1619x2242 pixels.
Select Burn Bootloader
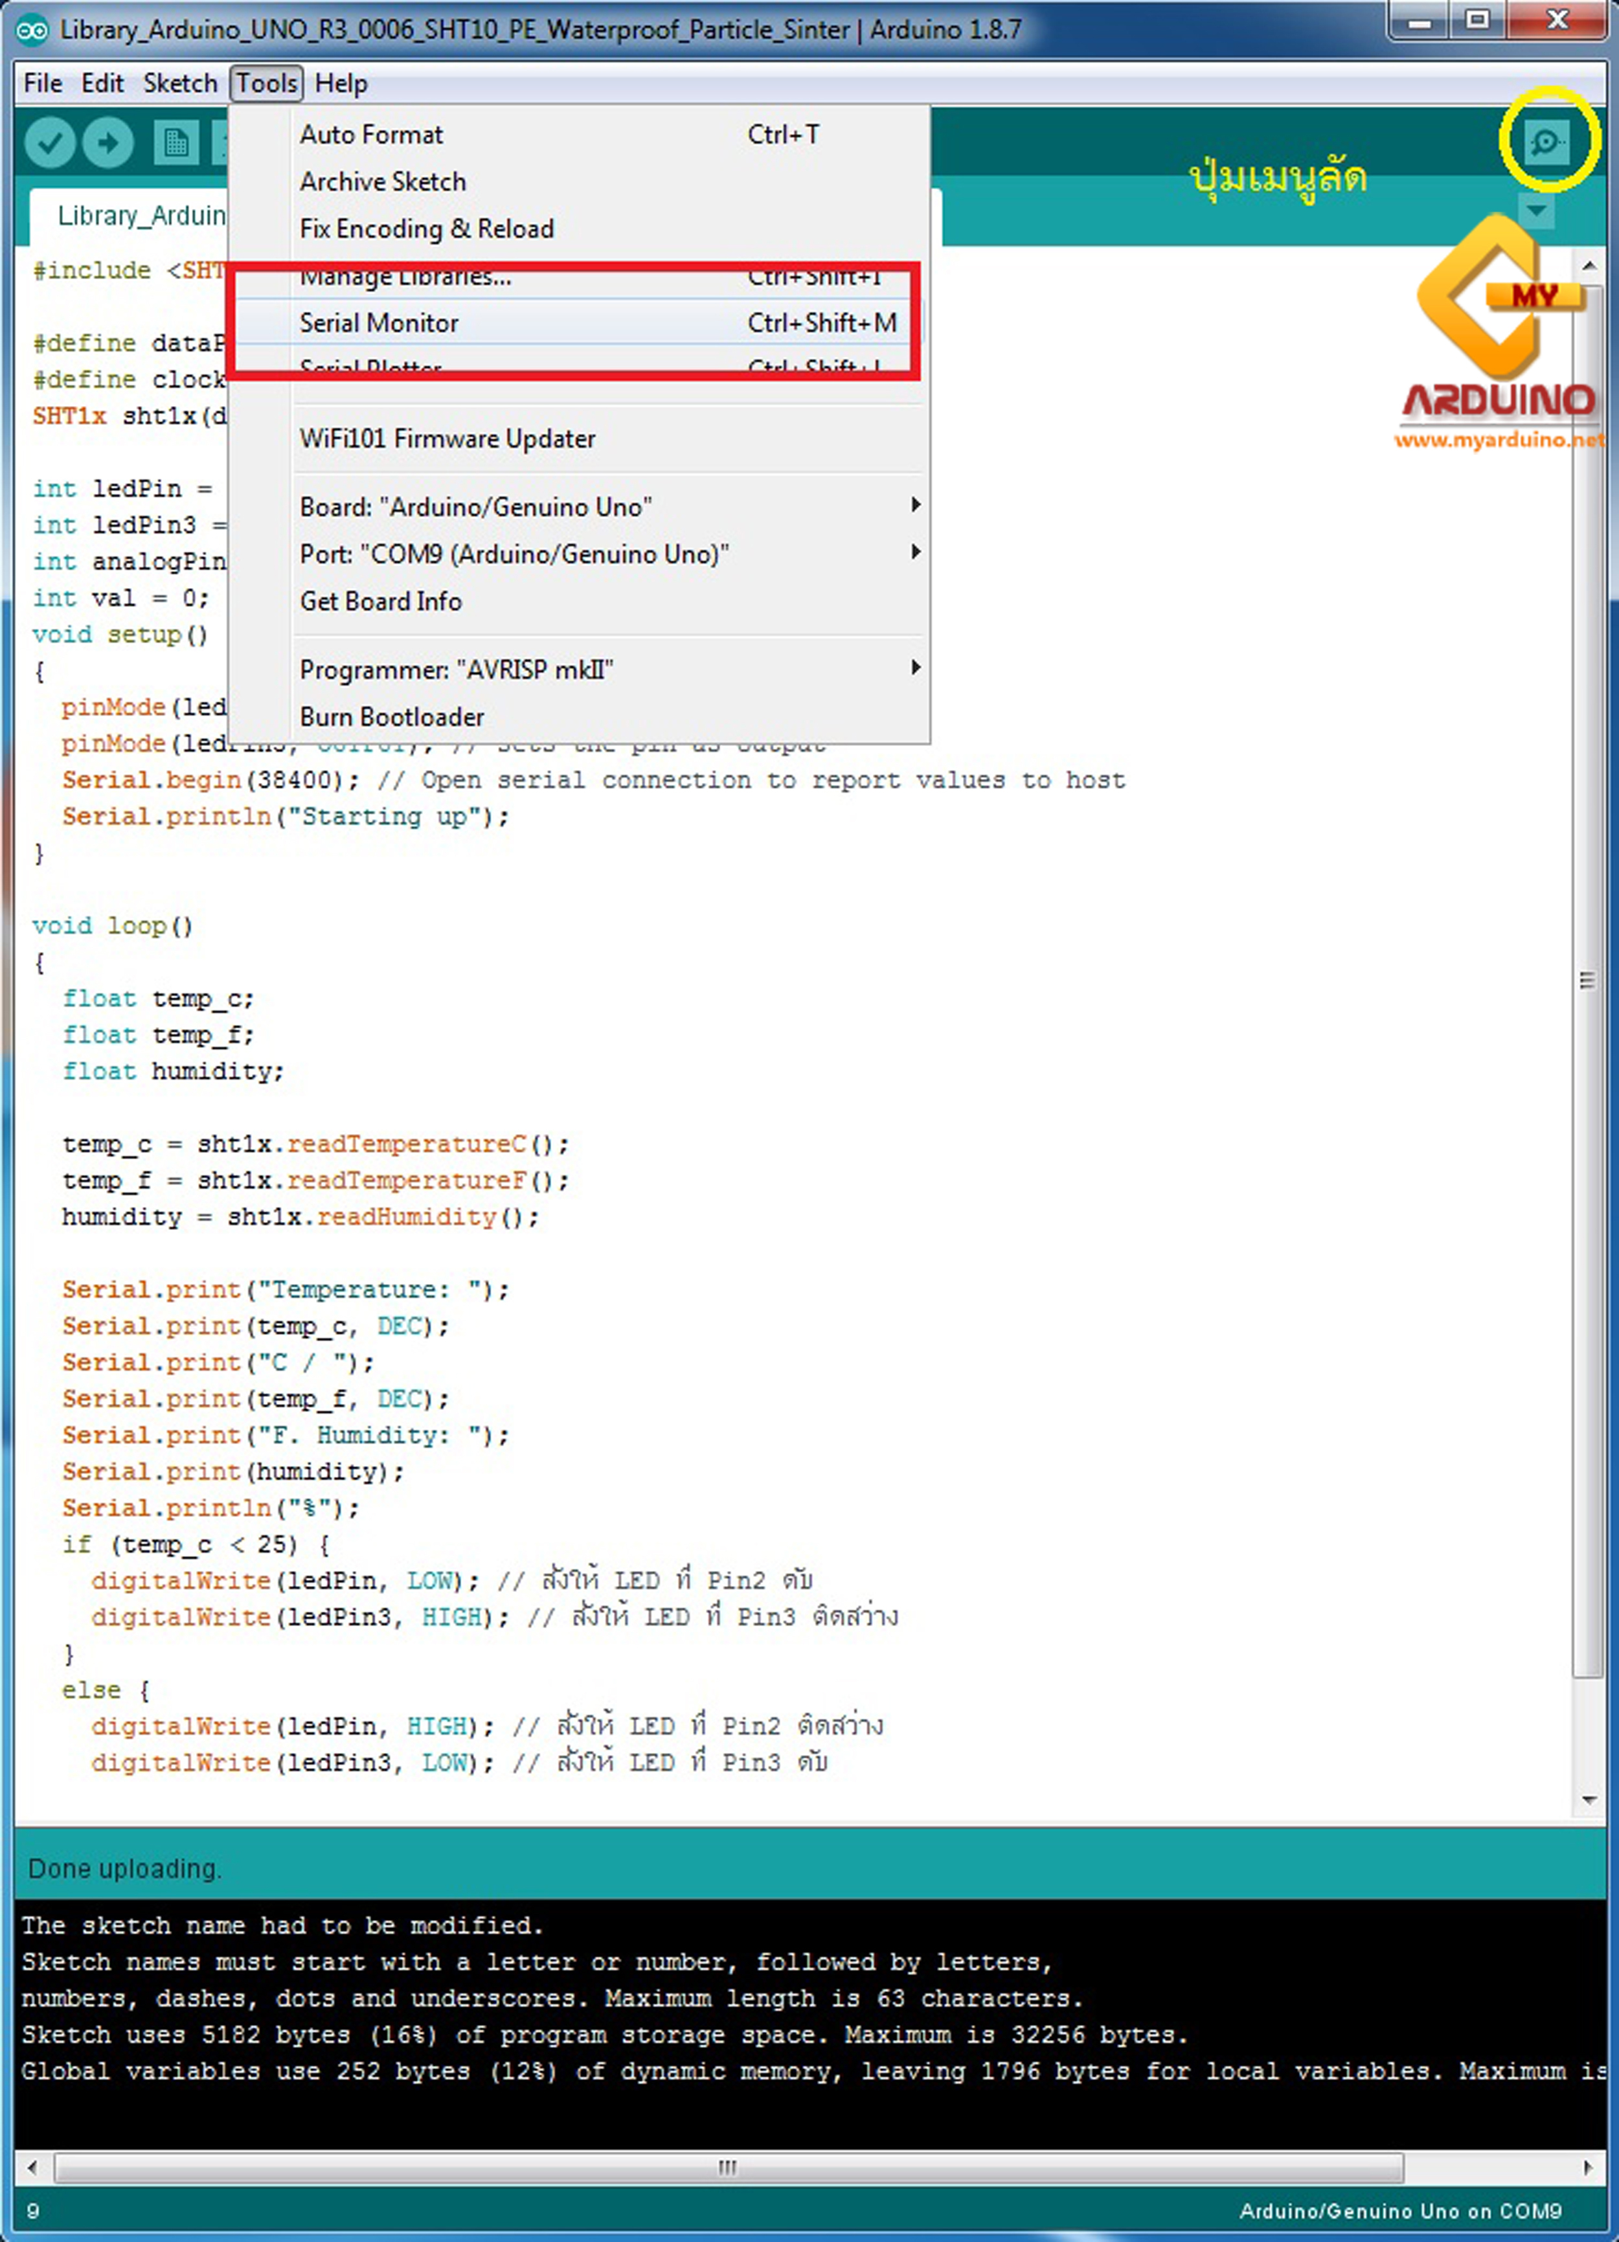tap(391, 717)
